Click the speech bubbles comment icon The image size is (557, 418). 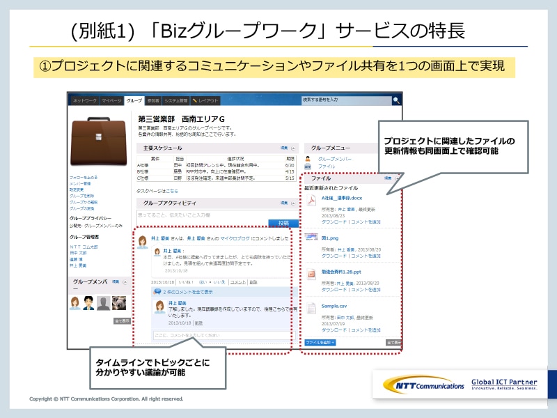[x=157, y=292]
